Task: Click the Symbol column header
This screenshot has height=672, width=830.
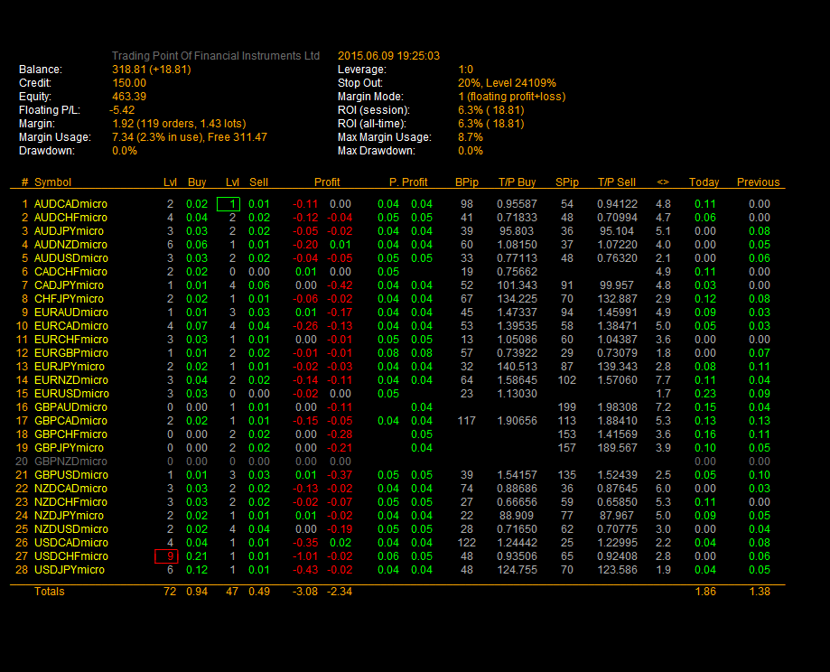Action: [52, 182]
